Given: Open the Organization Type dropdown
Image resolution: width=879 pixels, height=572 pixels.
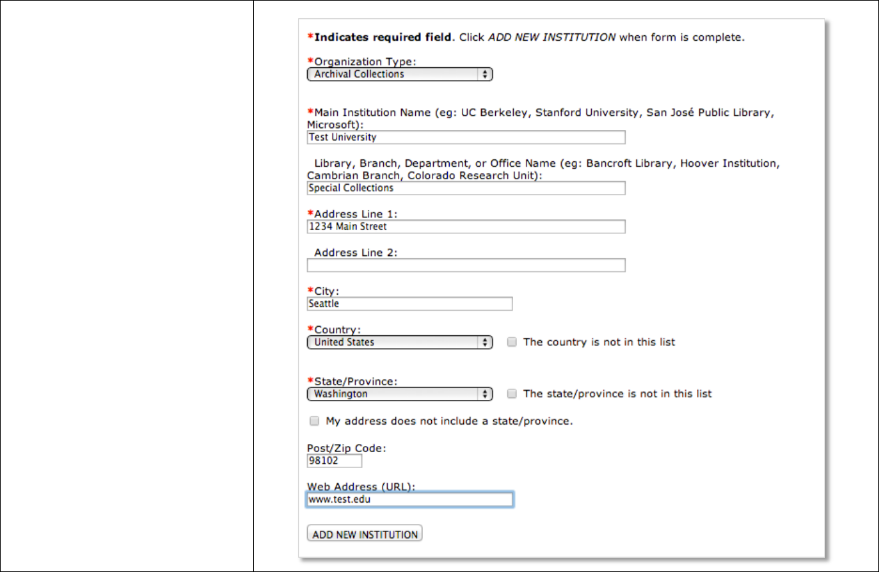Looking at the screenshot, I should pos(399,75).
